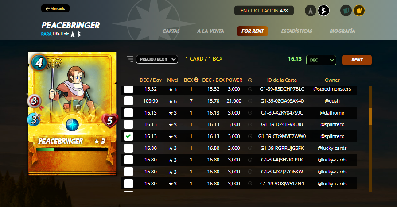Click the health 5 heart icon on card

click(x=109, y=121)
